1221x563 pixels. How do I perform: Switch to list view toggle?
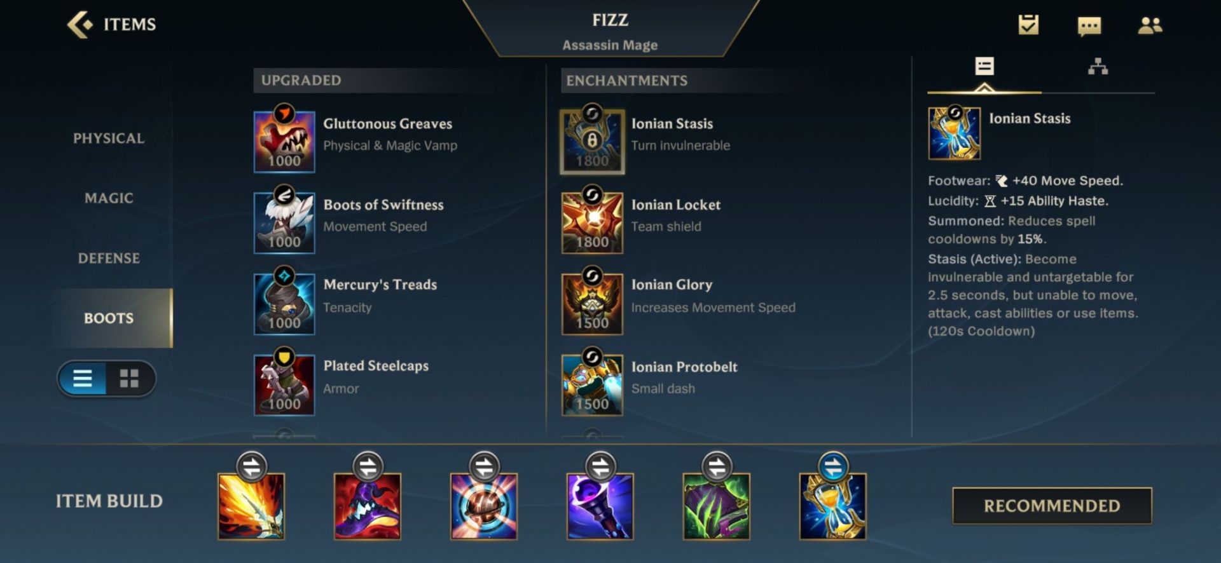tap(83, 379)
